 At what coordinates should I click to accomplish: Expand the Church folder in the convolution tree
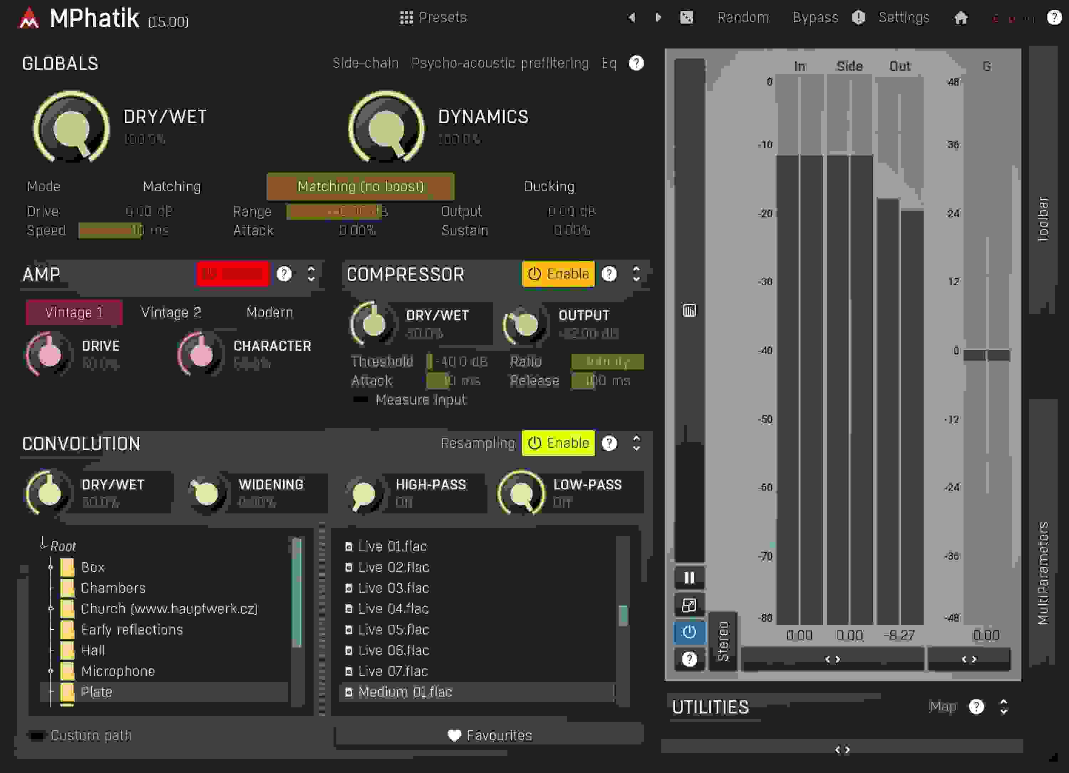[x=51, y=608]
